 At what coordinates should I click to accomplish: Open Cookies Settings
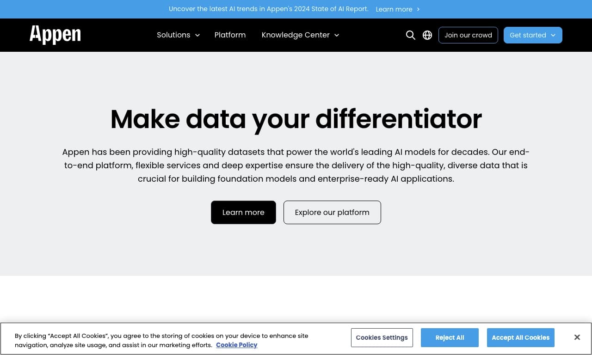(x=382, y=337)
